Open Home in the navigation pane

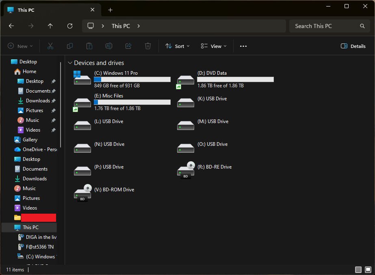tap(29, 71)
